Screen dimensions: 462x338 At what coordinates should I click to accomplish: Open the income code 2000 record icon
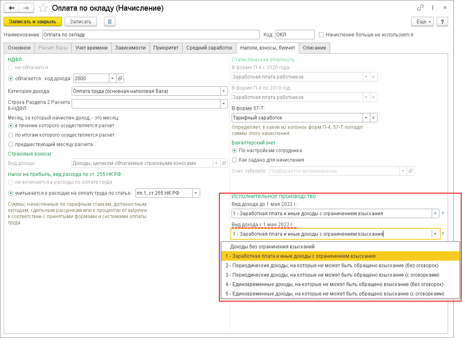click(x=120, y=79)
